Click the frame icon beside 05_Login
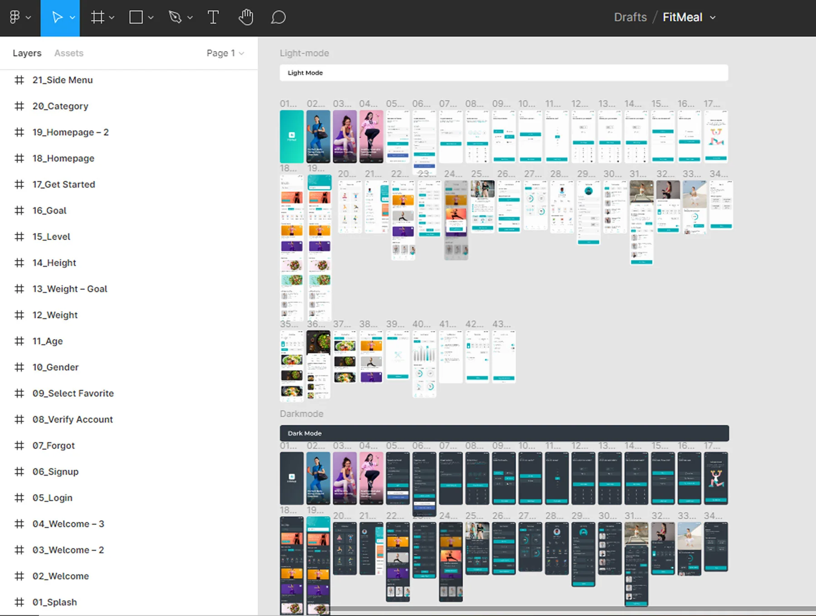816x616 pixels. [19, 498]
